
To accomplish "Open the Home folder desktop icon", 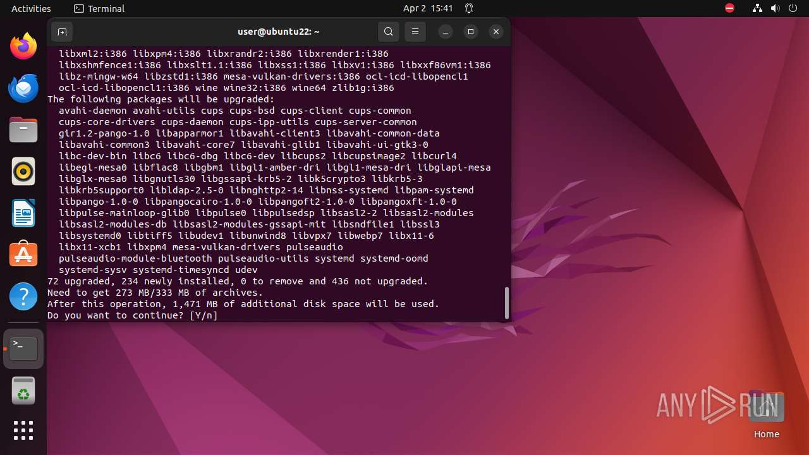I will [766, 415].
